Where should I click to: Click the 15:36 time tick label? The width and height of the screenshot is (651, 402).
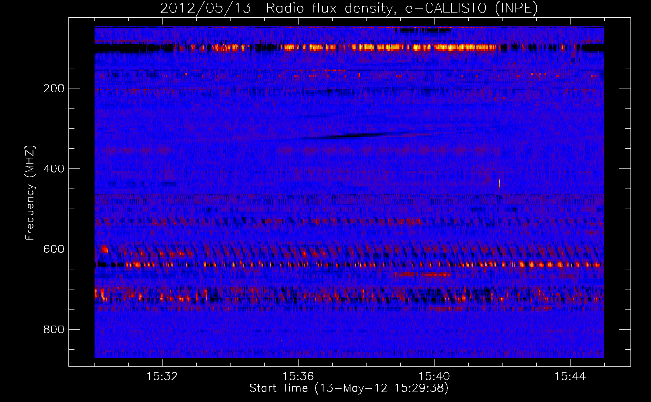pyautogui.click(x=298, y=377)
